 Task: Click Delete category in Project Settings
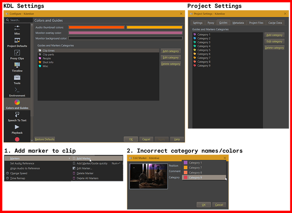click(274, 48)
